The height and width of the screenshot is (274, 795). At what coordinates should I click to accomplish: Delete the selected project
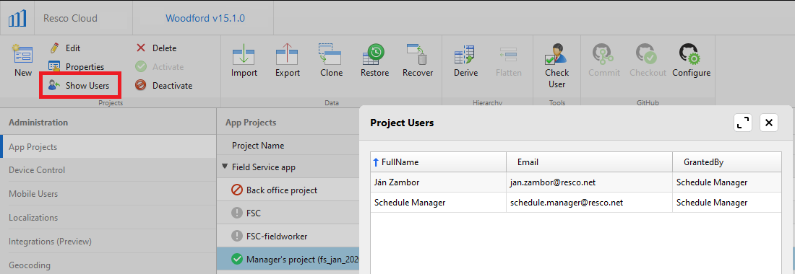pos(156,48)
